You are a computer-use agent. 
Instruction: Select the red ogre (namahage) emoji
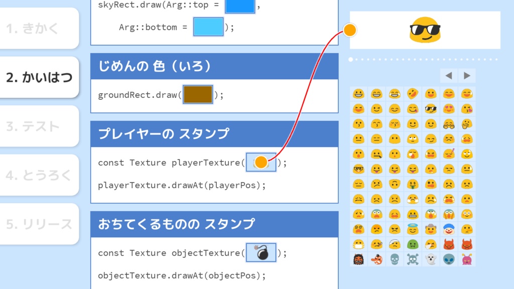click(x=358, y=259)
